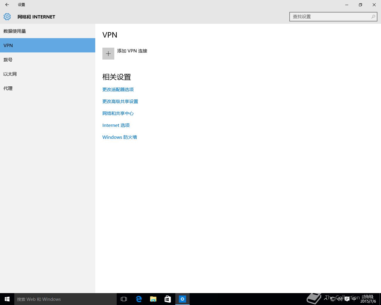The height and width of the screenshot is (305, 381).
Task: Focus the 查找设置 search field
Action: (333, 17)
